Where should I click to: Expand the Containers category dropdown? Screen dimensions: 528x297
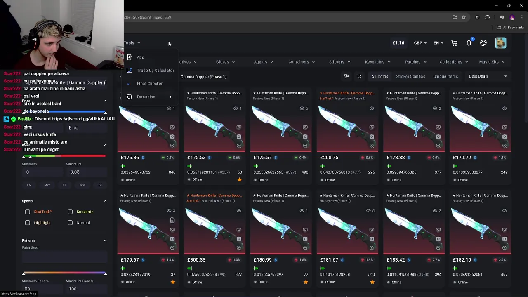coord(302,62)
